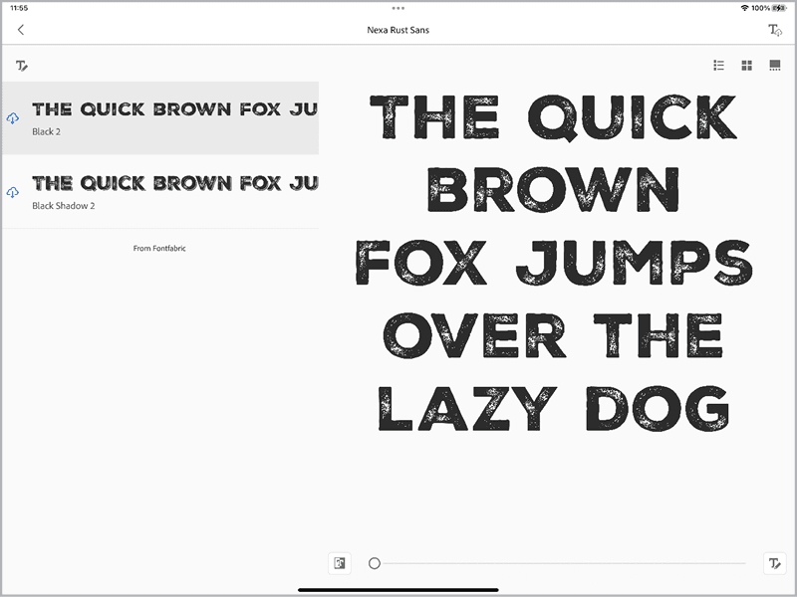
Task: Go back using the left chevron arrow
Action: point(20,30)
